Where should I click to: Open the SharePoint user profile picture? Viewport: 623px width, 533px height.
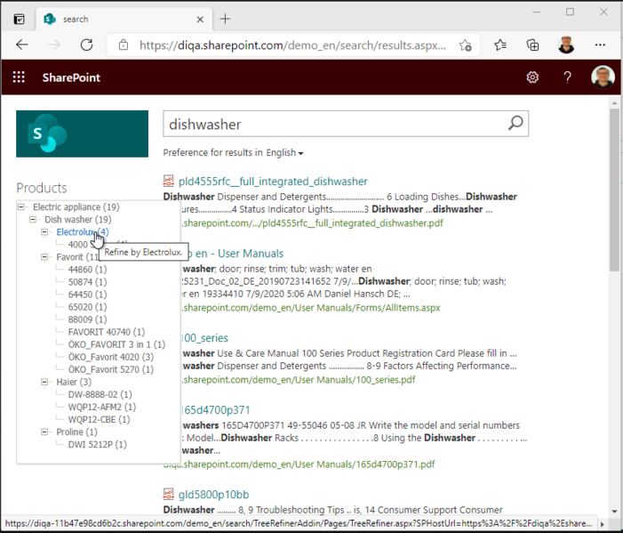(x=603, y=77)
